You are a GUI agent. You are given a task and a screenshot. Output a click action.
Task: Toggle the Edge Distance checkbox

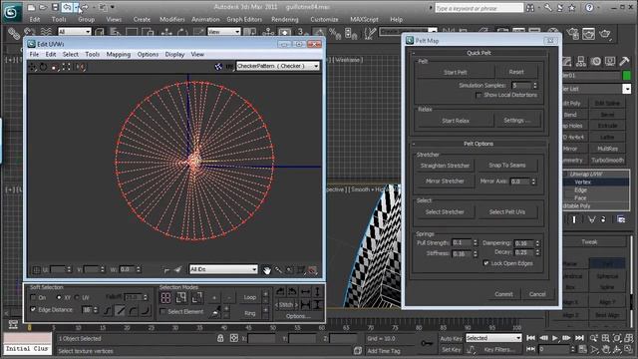click(33, 310)
